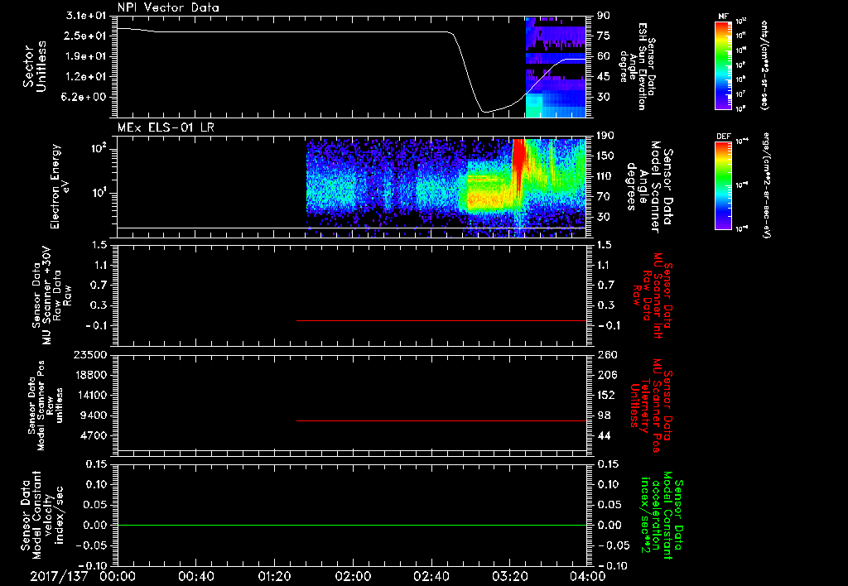Click the 'ESH Sun Elevation Angle' axis label

click(637, 66)
